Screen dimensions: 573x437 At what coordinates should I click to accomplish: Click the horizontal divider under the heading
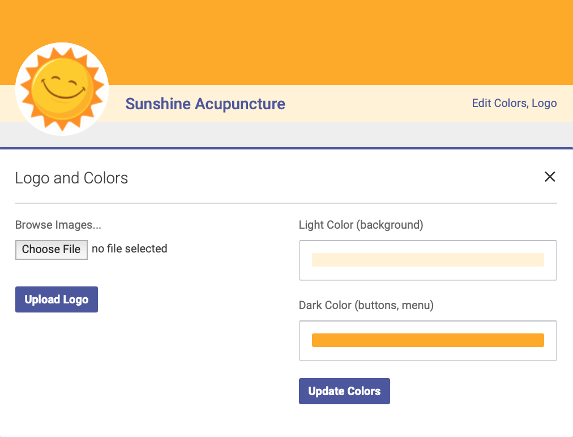(286, 203)
